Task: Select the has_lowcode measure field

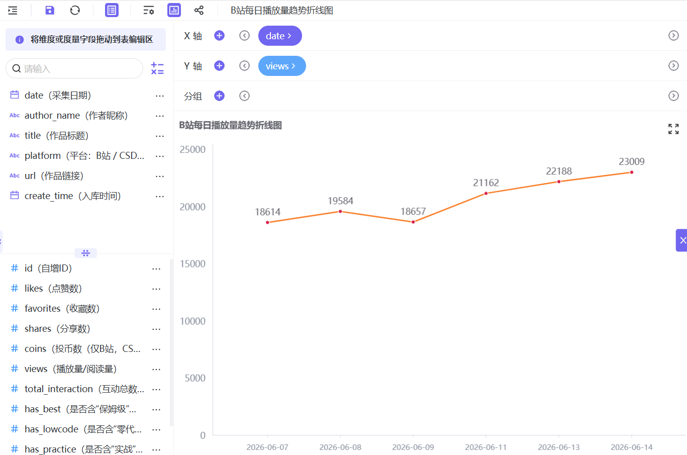Action: tap(83, 429)
